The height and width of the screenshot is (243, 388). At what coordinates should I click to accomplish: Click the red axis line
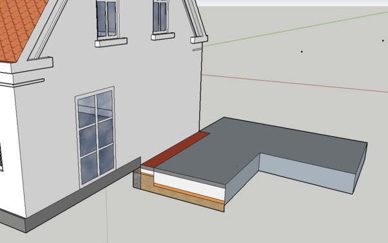(x=294, y=83)
